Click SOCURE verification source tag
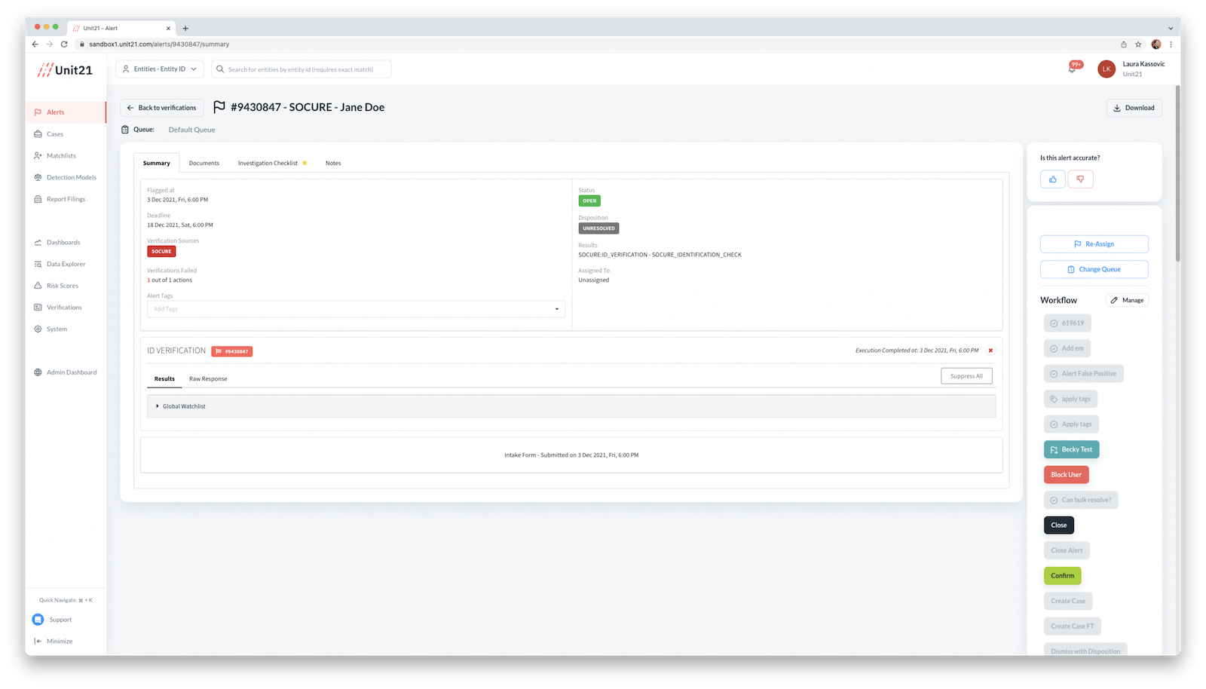The width and height of the screenshot is (1206, 689). [x=161, y=252]
